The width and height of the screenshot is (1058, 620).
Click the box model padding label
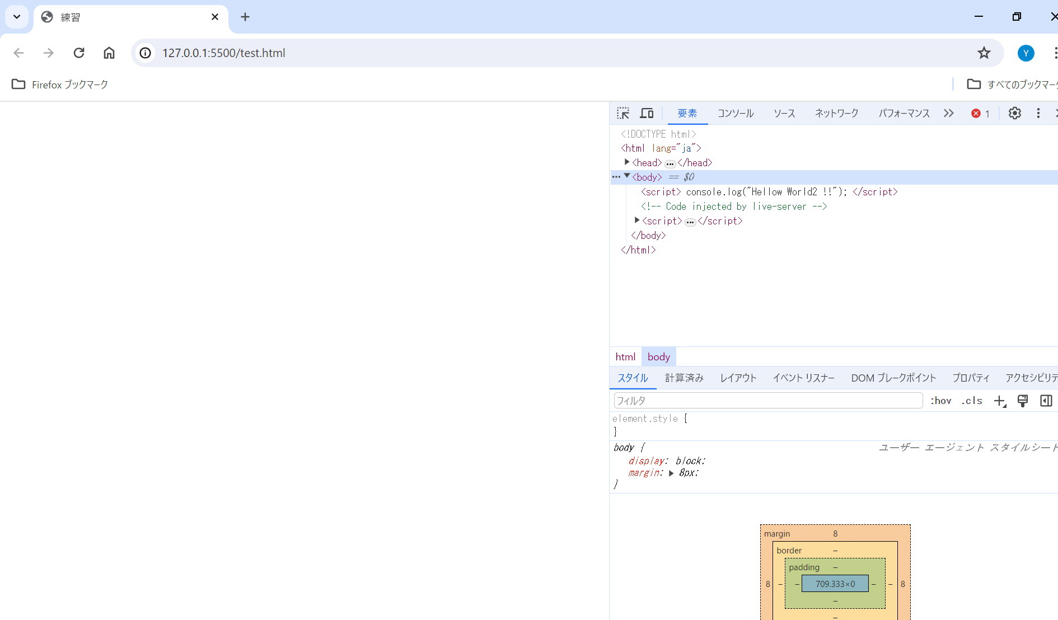pos(804,567)
